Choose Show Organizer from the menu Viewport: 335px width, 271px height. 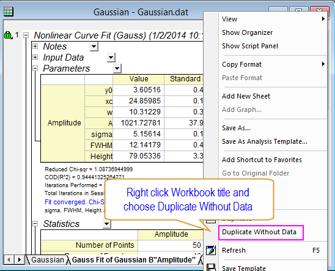pos(273,32)
